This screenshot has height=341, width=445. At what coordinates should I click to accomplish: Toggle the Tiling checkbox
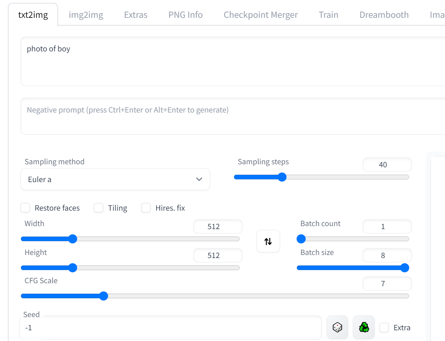point(98,208)
